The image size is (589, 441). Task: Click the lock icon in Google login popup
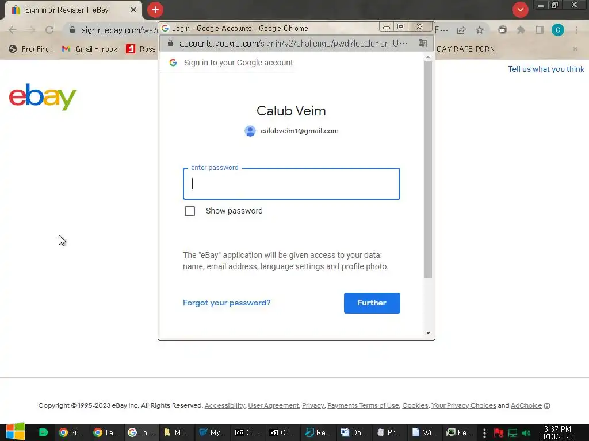coord(170,44)
